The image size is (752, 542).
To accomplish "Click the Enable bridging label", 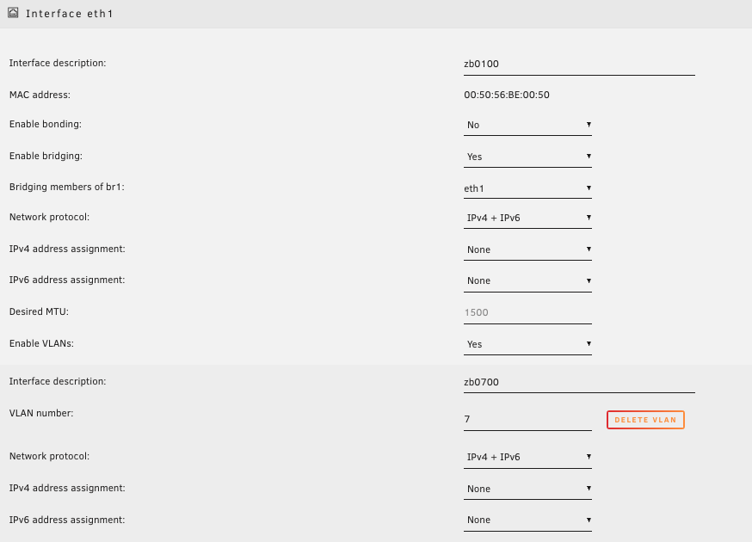I will pos(46,157).
